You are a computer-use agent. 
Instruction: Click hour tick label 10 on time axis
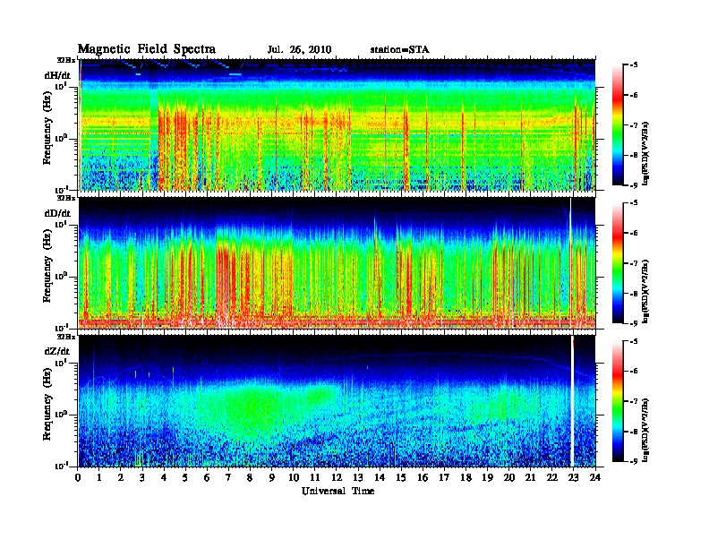294,478
